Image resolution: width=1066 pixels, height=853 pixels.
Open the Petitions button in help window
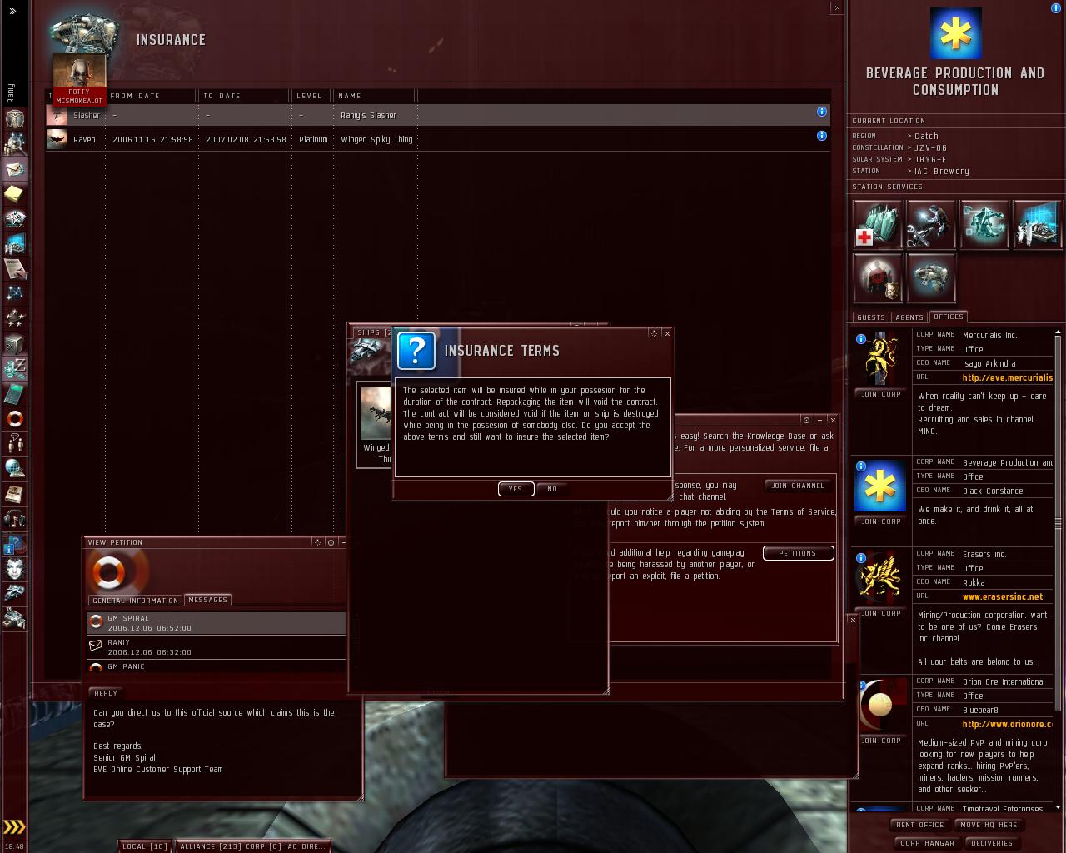798,553
